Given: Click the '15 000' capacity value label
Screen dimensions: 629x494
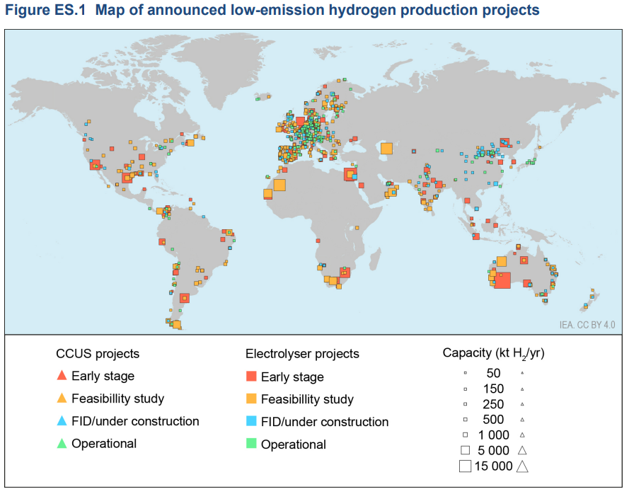Looking at the screenshot, I should click(493, 466).
